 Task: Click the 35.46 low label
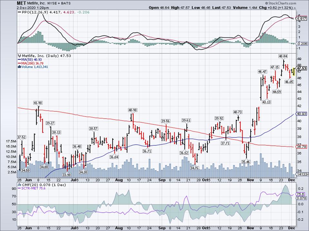click(245, 162)
